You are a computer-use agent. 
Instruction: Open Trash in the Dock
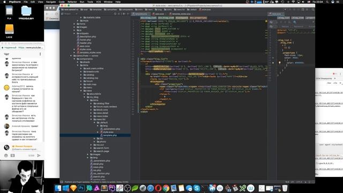click(x=285, y=188)
